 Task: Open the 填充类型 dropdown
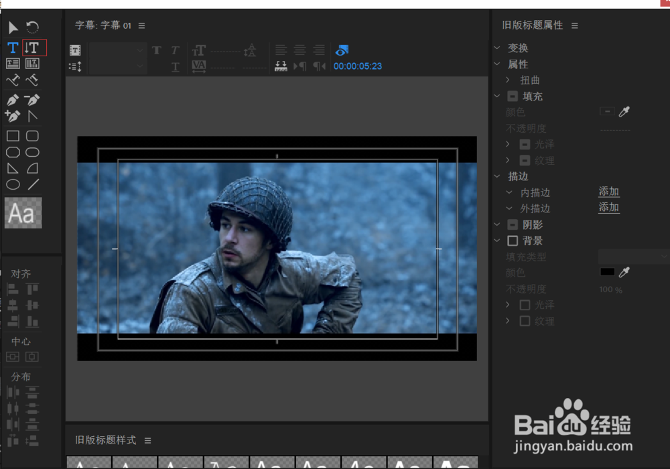[x=634, y=257]
